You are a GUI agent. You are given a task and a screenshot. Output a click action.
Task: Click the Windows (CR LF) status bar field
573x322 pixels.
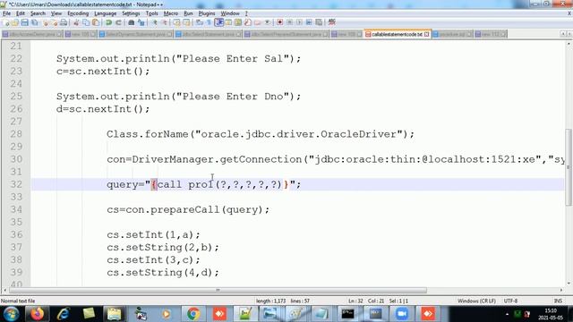point(476,301)
